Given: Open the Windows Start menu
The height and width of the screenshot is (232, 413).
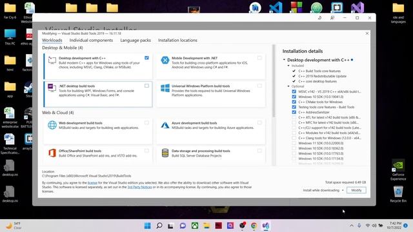Looking at the screenshot, I should point(148,226).
